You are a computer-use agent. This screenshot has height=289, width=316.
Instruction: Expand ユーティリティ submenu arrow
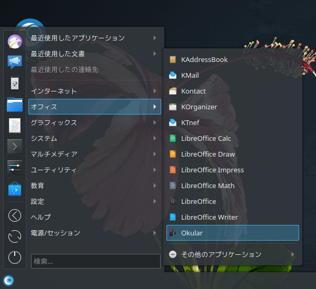[x=154, y=170]
